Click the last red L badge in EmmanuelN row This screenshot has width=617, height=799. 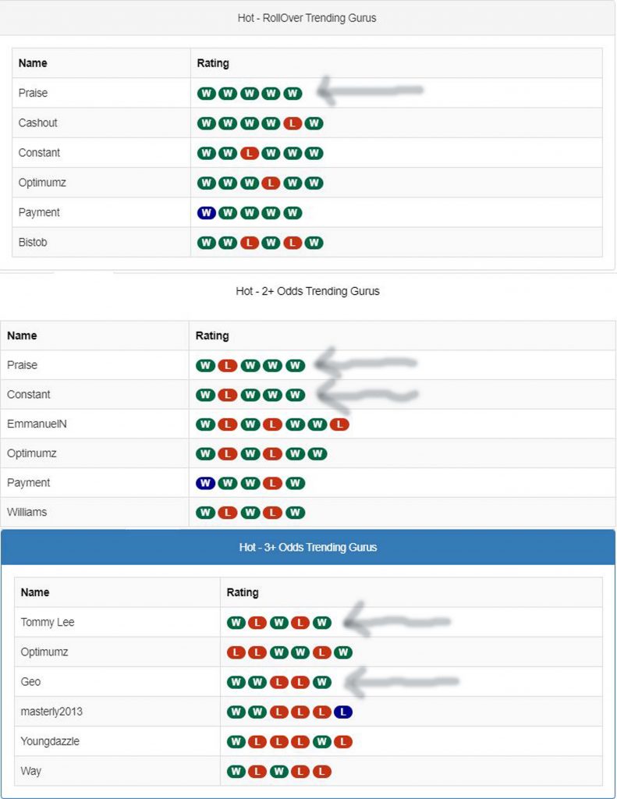339,424
